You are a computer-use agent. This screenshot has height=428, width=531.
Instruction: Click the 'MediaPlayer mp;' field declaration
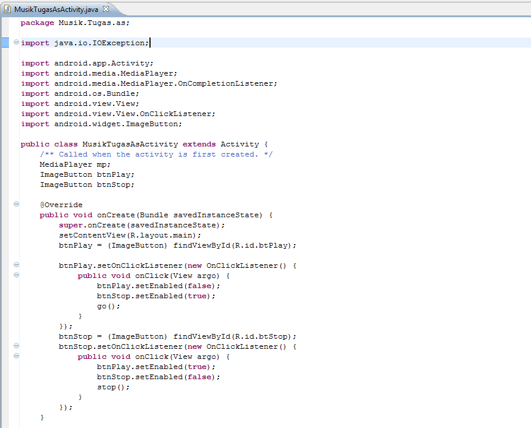[75, 164]
